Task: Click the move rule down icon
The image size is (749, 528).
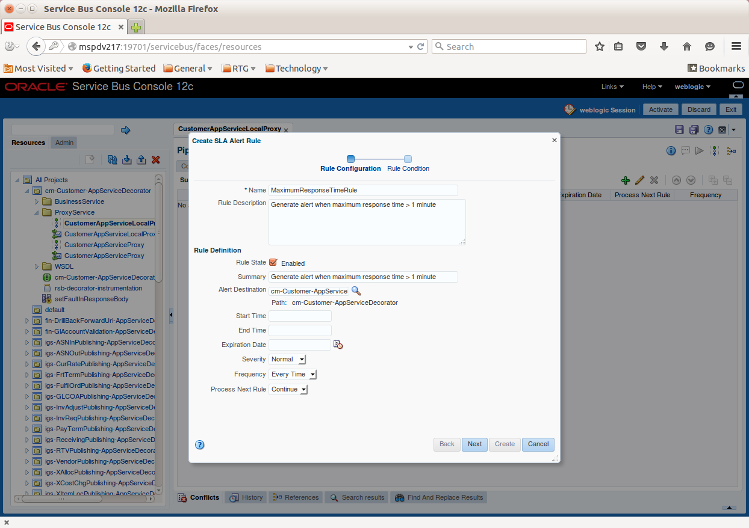Action: tap(691, 180)
